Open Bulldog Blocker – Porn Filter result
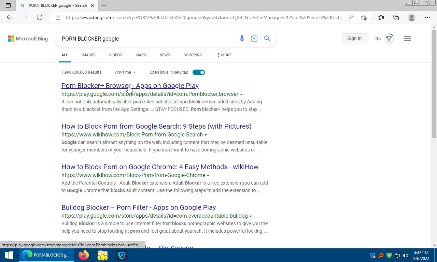437x262 pixels. click(139, 207)
